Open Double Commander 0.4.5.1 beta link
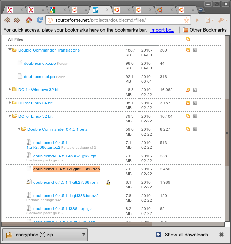 click(57, 129)
